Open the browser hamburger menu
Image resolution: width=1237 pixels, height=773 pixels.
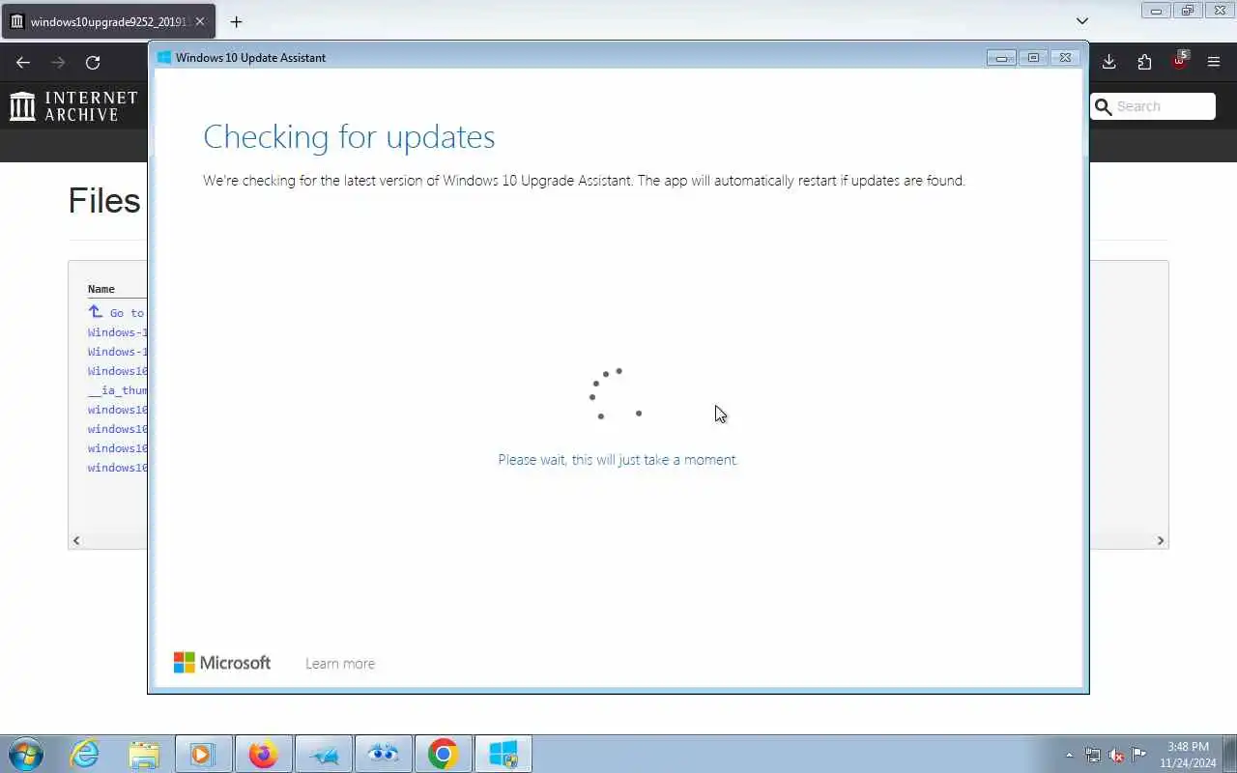(1214, 62)
